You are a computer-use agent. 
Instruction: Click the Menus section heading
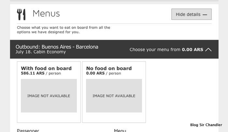pos(46,14)
